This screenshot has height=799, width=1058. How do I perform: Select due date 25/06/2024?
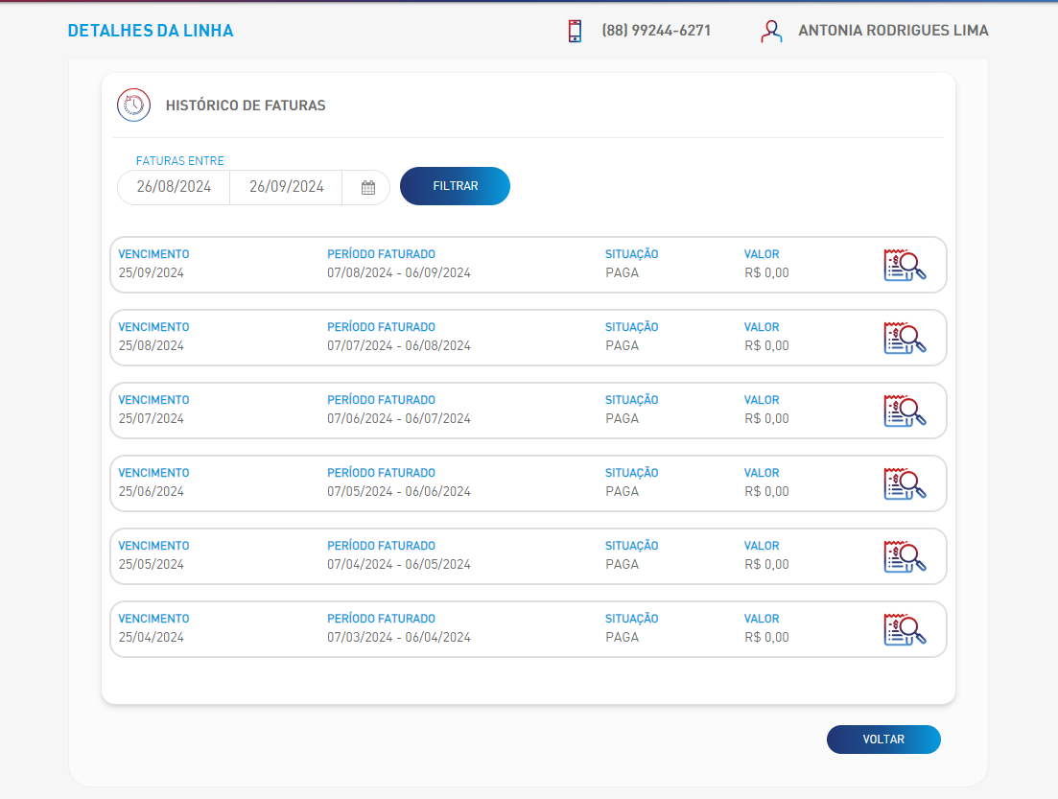click(152, 491)
